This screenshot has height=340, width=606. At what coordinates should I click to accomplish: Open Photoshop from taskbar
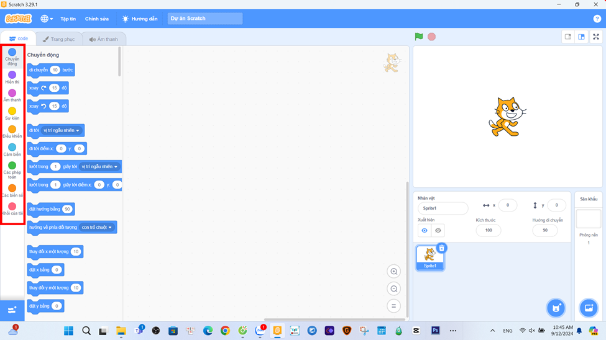pyautogui.click(x=435, y=331)
